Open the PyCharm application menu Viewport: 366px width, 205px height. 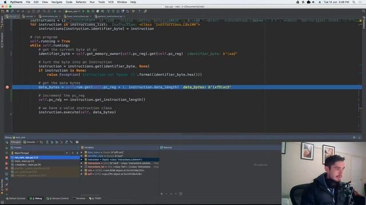coord(16,2)
